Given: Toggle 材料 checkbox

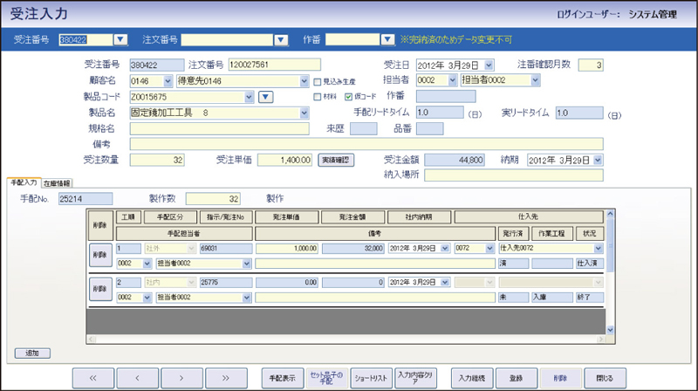Looking at the screenshot, I should (318, 97).
